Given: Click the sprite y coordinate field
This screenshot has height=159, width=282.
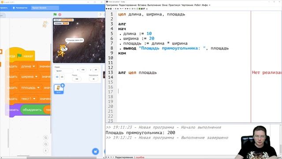Looking at the screenshot, I should pos(96,70).
